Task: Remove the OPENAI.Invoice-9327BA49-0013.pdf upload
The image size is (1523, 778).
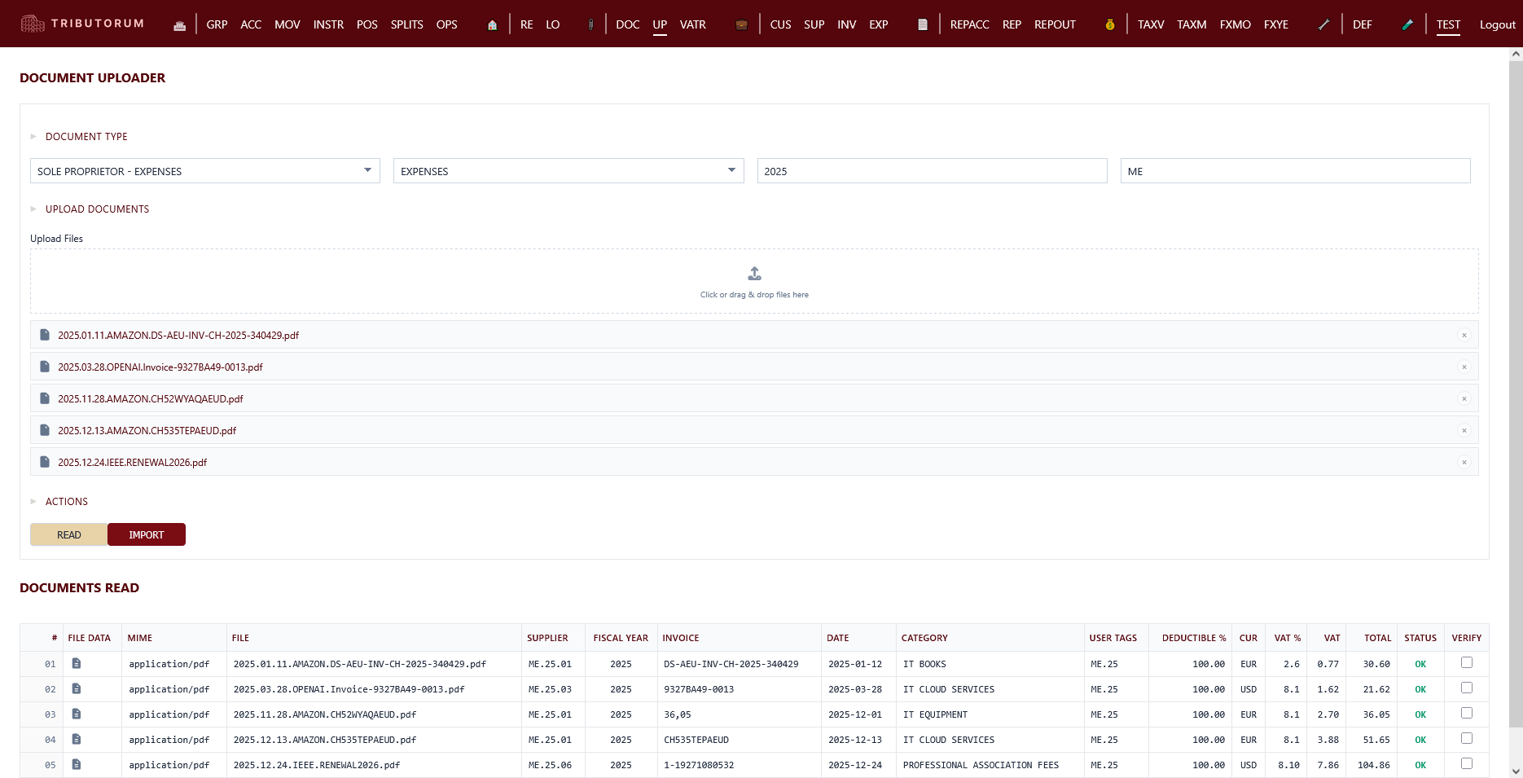Action: (x=1464, y=367)
